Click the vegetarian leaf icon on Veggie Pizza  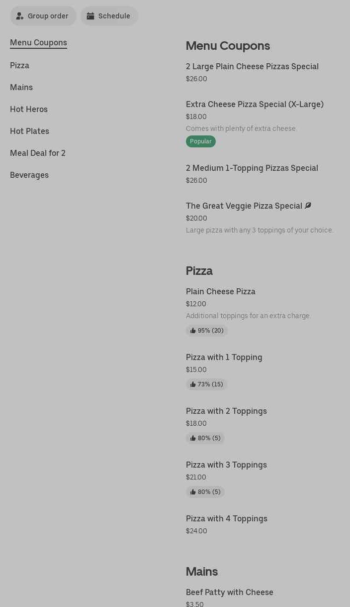click(x=308, y=206)
